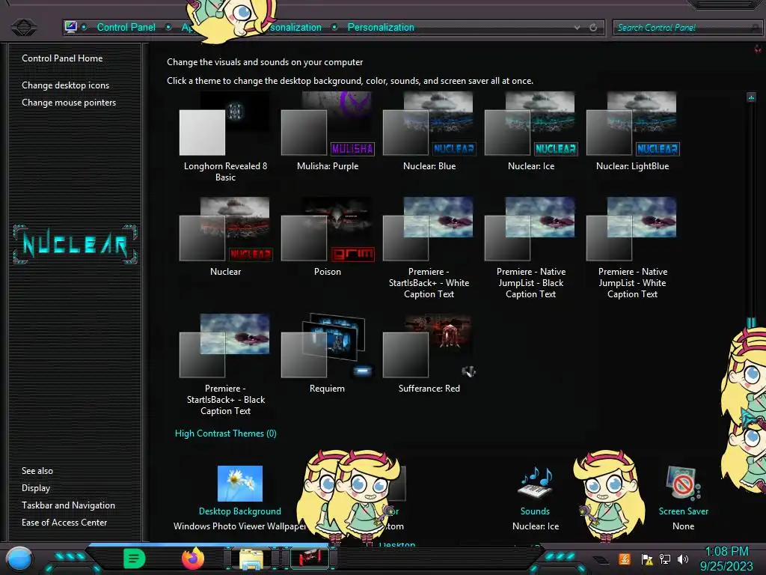This screenshot has height=575, width=766.
Task: Open the Sounds settings icon
Action: [x=535, y=483]
